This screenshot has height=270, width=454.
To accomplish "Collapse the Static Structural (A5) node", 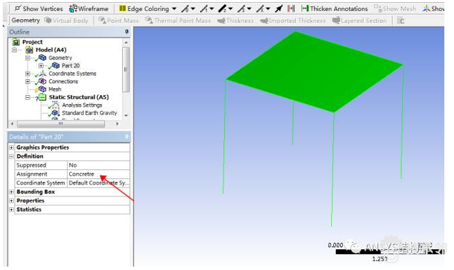I will [28, 97].
